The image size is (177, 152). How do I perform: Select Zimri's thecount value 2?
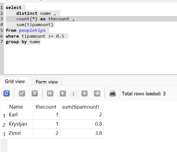(47, 133)
